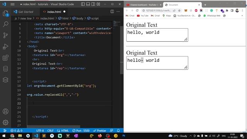Open Manage gear settings in VS Code

point(5,122)
